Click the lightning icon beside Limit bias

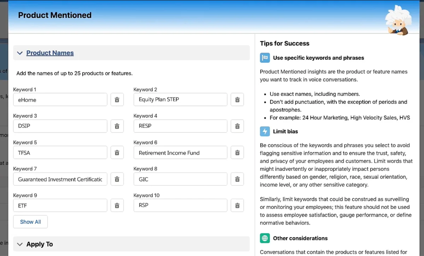(x=265, y=131)
